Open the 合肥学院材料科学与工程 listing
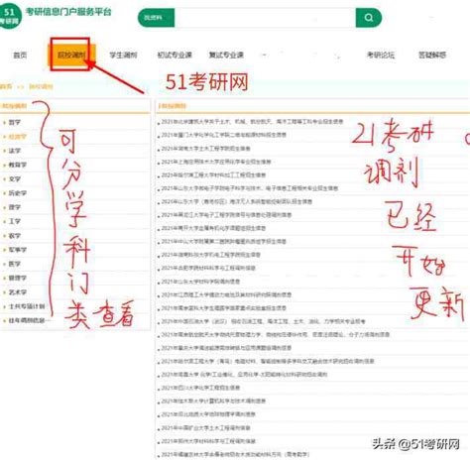This screenshot has height=460, width=470. (x=208, y=268)
